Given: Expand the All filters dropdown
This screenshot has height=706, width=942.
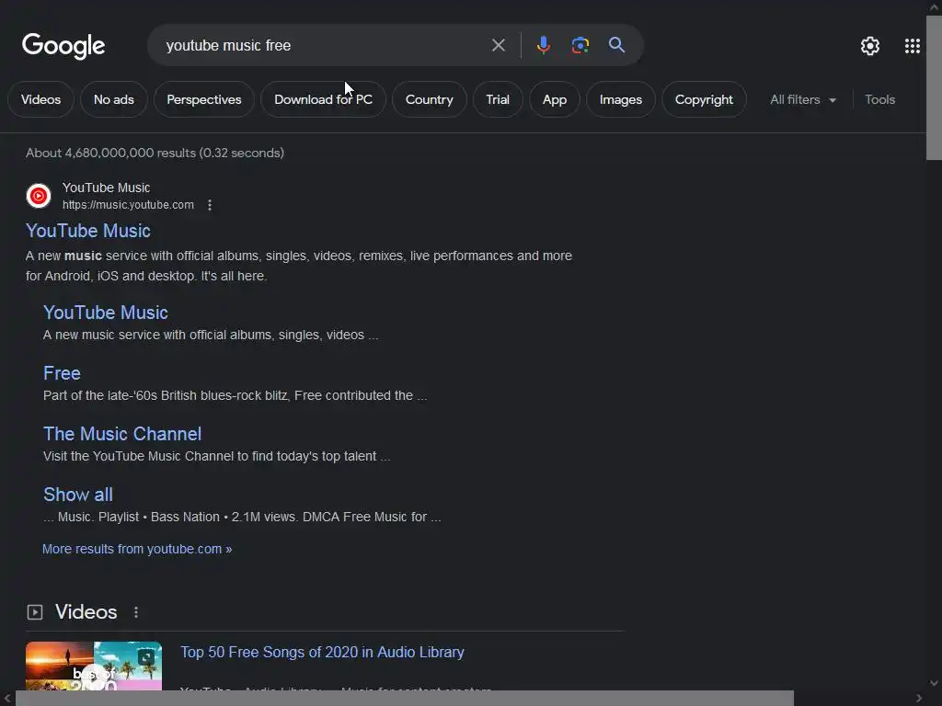Looking at the screenshot, I should (x=803, y=99).
